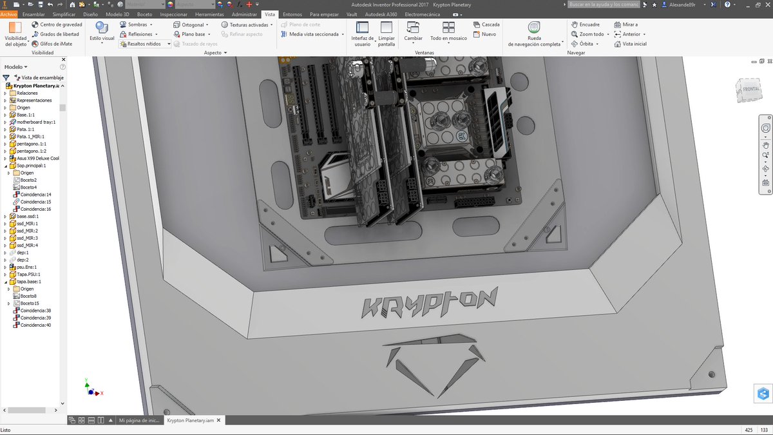Click the Mirar a tool

click(x=625, y=24)
